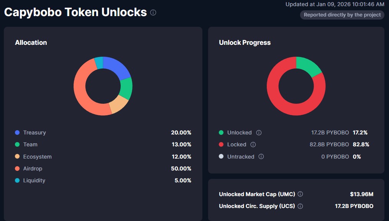
Task: Click the green dot beside Unlocked
Action: click(x=221, y=133)
